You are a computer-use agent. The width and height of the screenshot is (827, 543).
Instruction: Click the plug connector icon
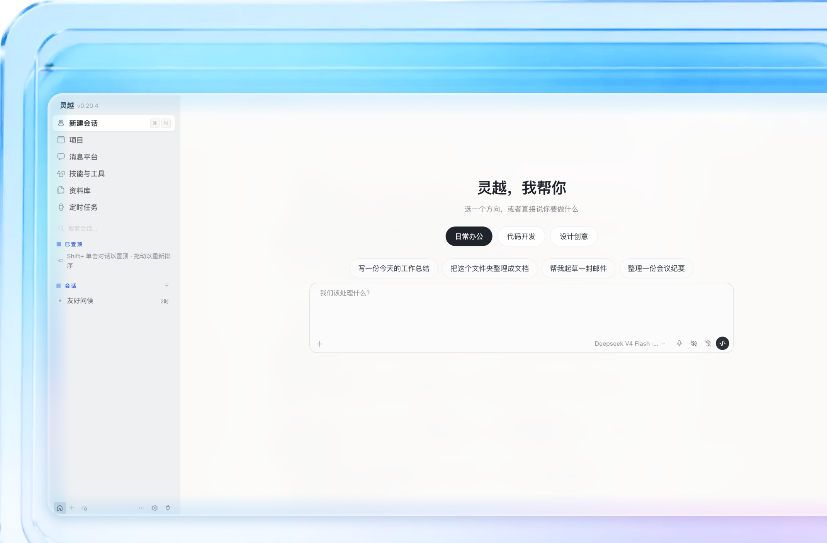click(168, 508)
